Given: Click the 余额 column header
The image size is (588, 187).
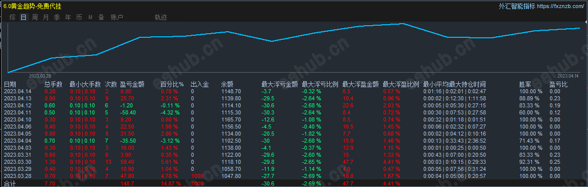Looking at the screenshot, I should pyautogui.click(x=228, y=85).
